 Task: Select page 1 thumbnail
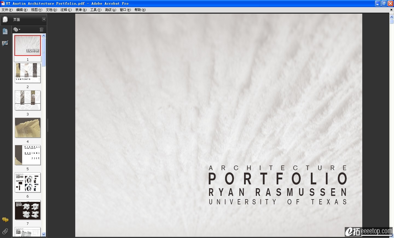(x=28, y=45)
